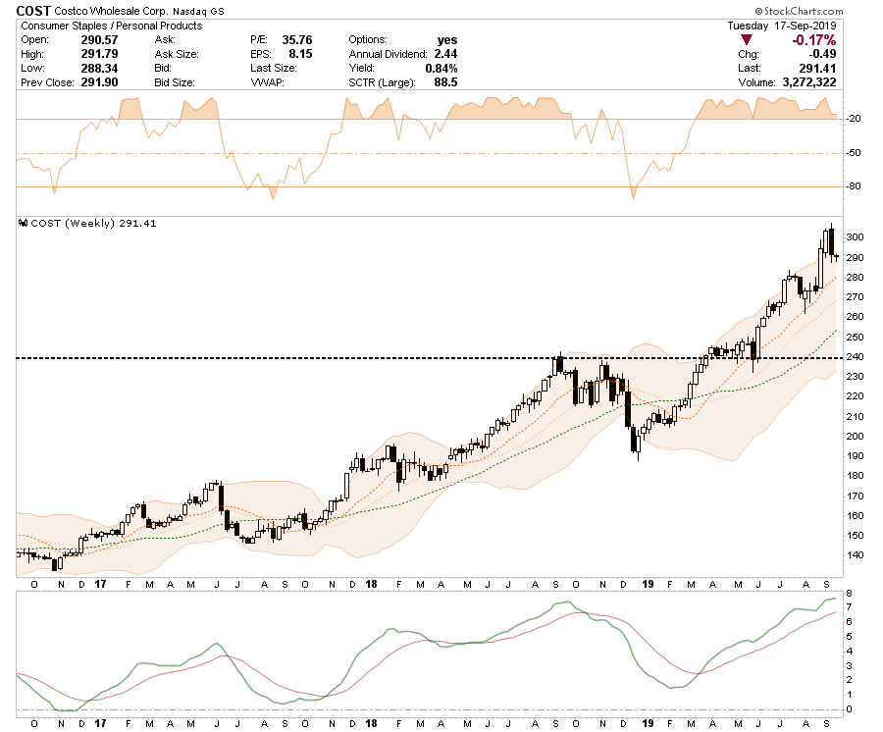
Task: Click the -20 level label on the top indicator
Action: (x=855, y=119)
